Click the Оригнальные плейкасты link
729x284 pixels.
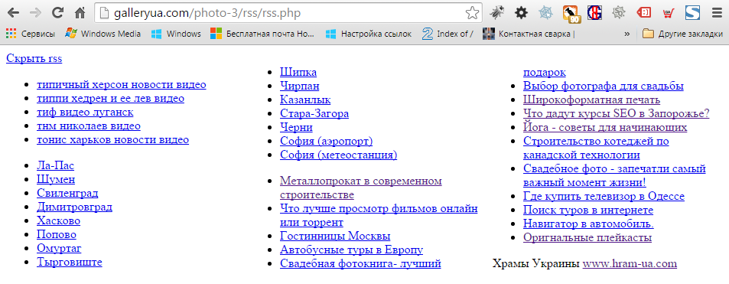click(x=587, y=237)
